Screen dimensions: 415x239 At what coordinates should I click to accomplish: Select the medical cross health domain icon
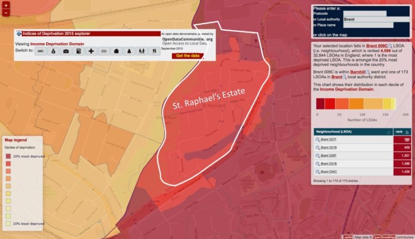(x=91, y=51)
